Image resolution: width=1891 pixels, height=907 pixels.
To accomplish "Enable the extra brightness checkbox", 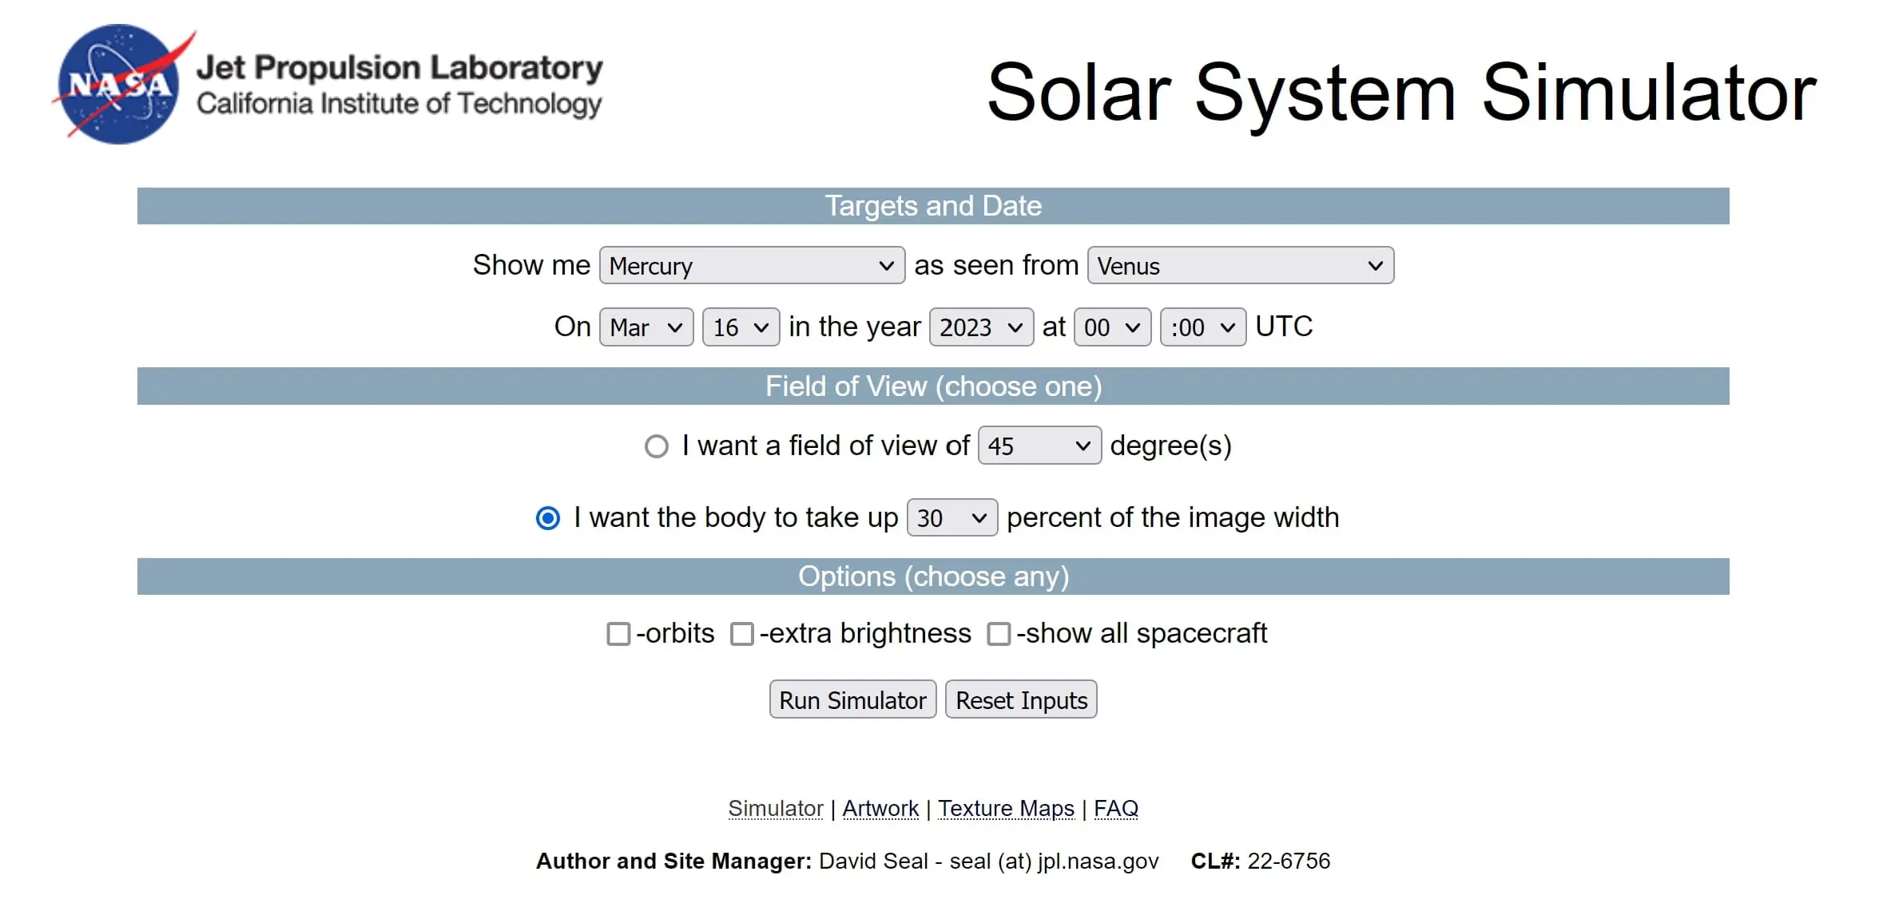I will click(749, 632).
